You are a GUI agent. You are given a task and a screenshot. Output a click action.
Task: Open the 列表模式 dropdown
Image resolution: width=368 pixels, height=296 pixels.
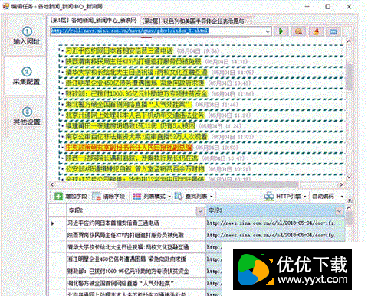152,196
